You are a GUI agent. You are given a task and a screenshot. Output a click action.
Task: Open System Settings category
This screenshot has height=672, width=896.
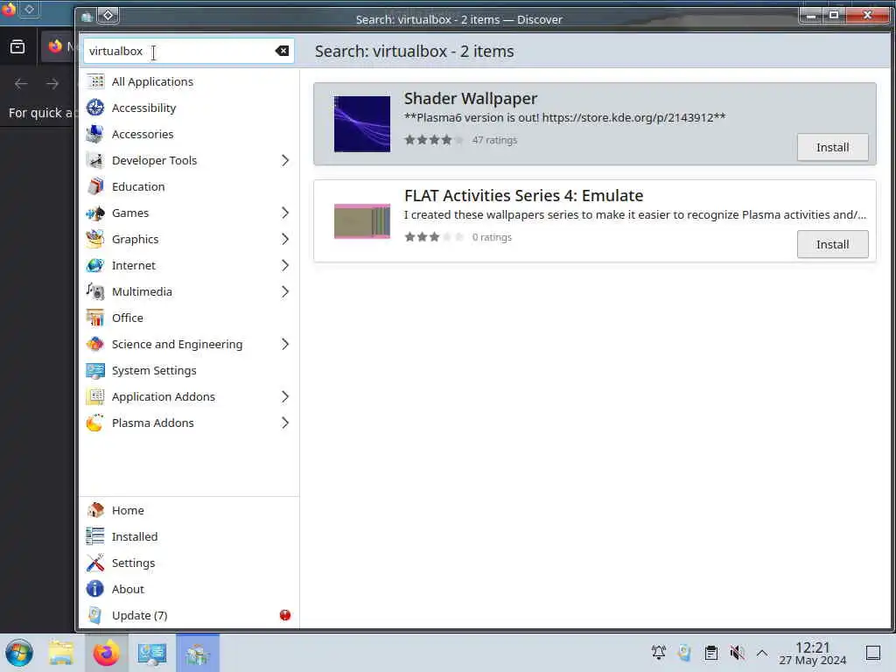pyautogui.click(x=189, y=371)
